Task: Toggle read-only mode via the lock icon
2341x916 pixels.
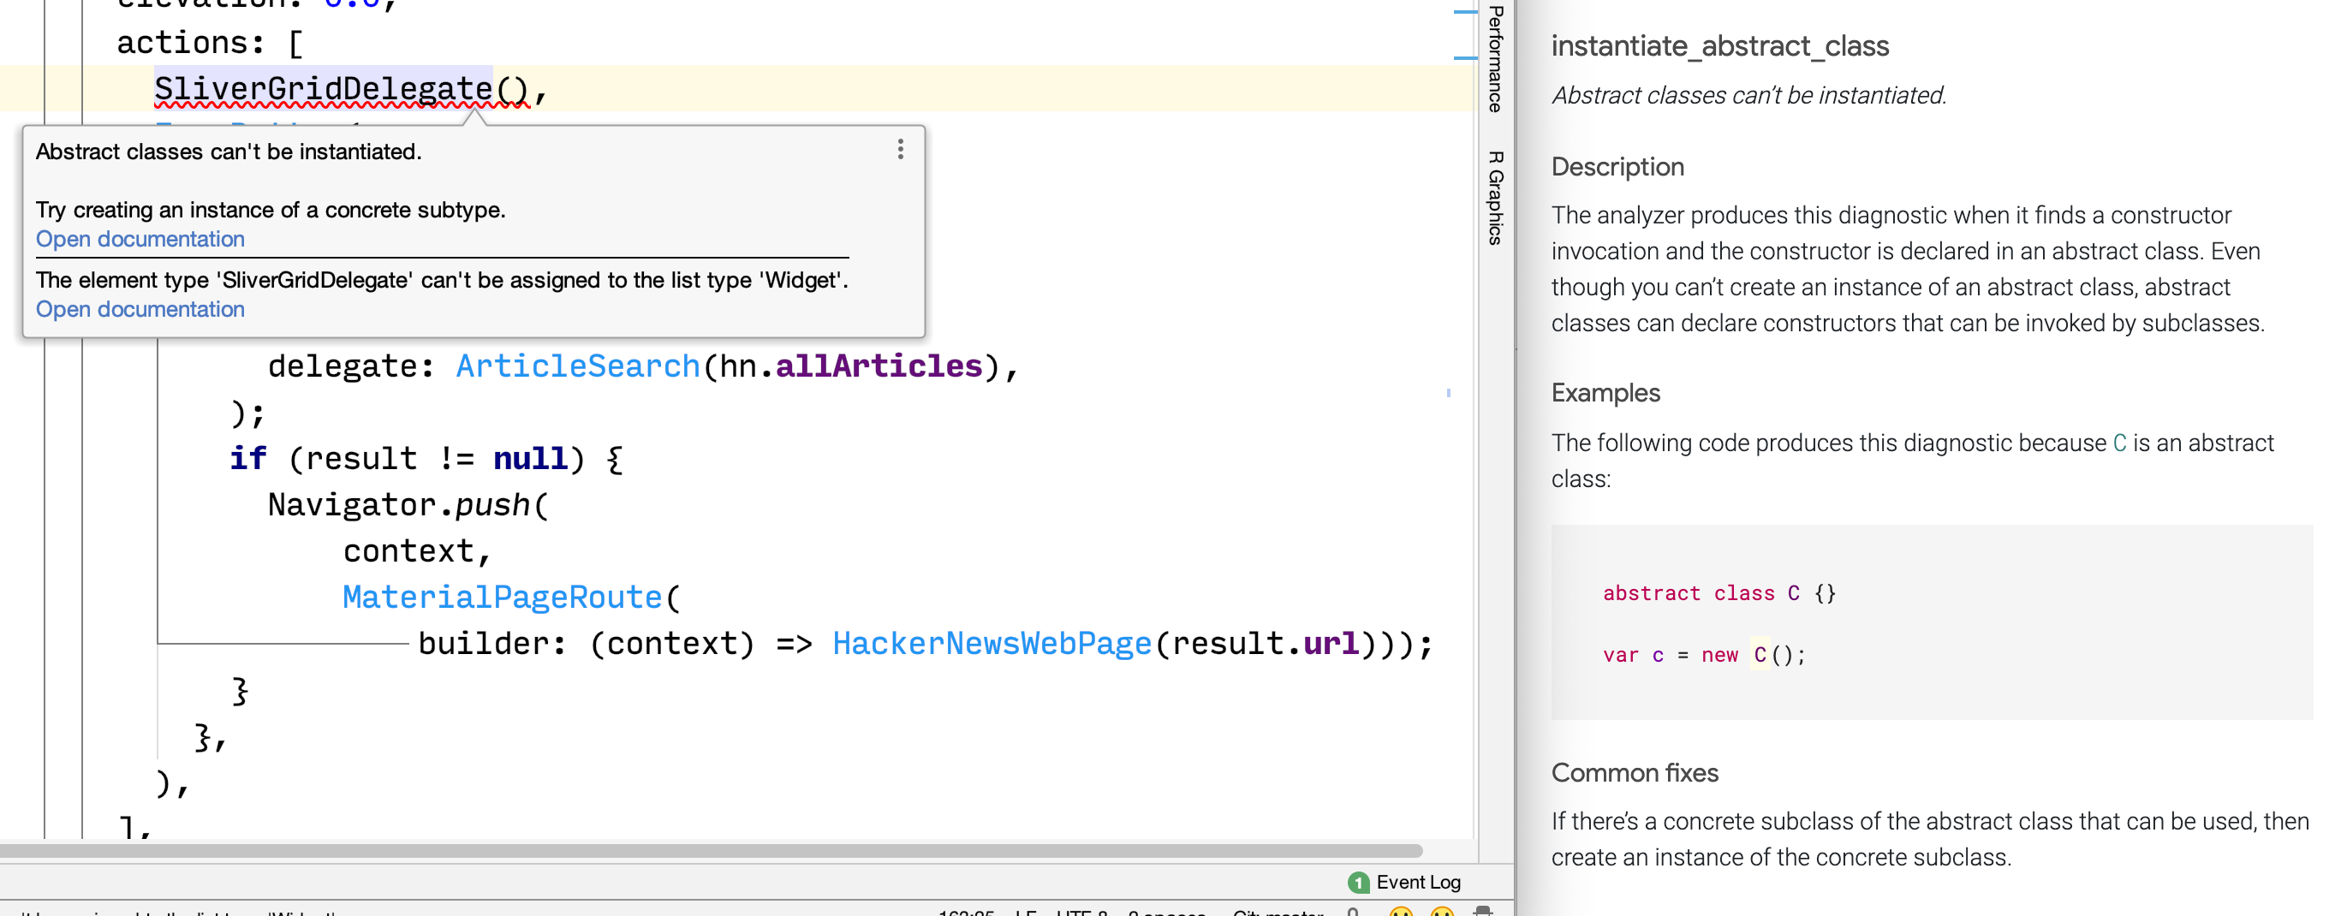Action: (x=1354, y=912)
